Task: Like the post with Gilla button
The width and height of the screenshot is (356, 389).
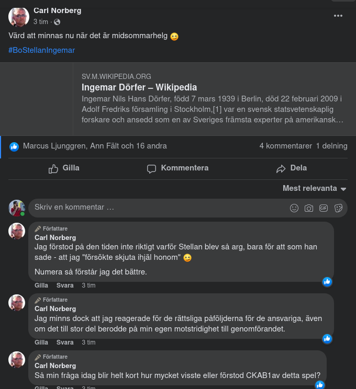Action: 64,168
